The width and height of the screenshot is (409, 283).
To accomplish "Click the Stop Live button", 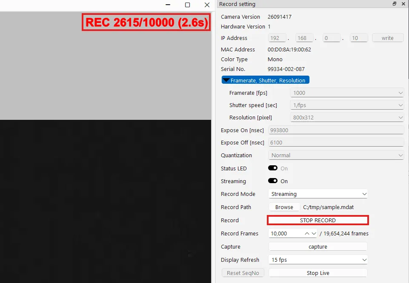I will pos(318,273).
